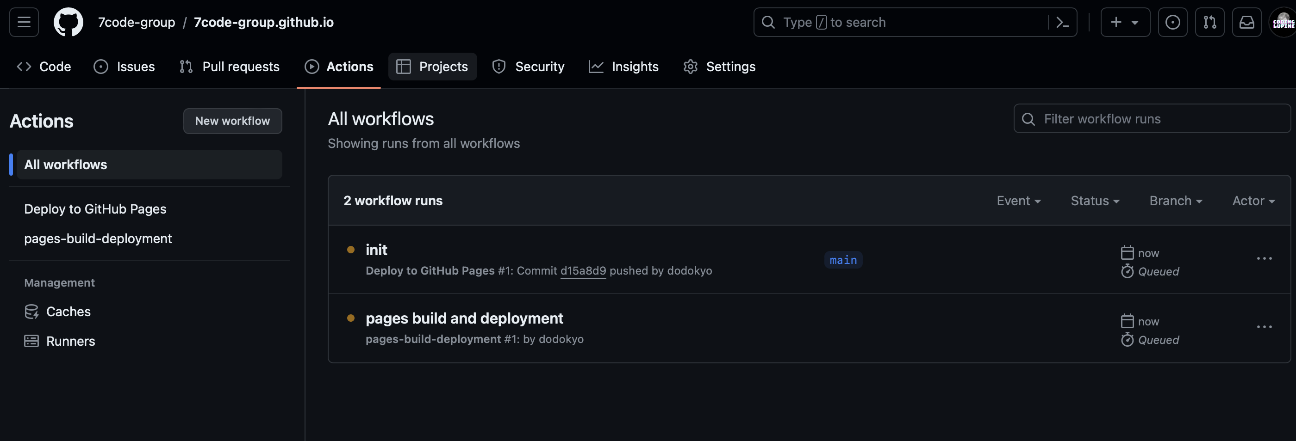
Task: Click queued status dot of pages build run
Action: tap(351, 318)
